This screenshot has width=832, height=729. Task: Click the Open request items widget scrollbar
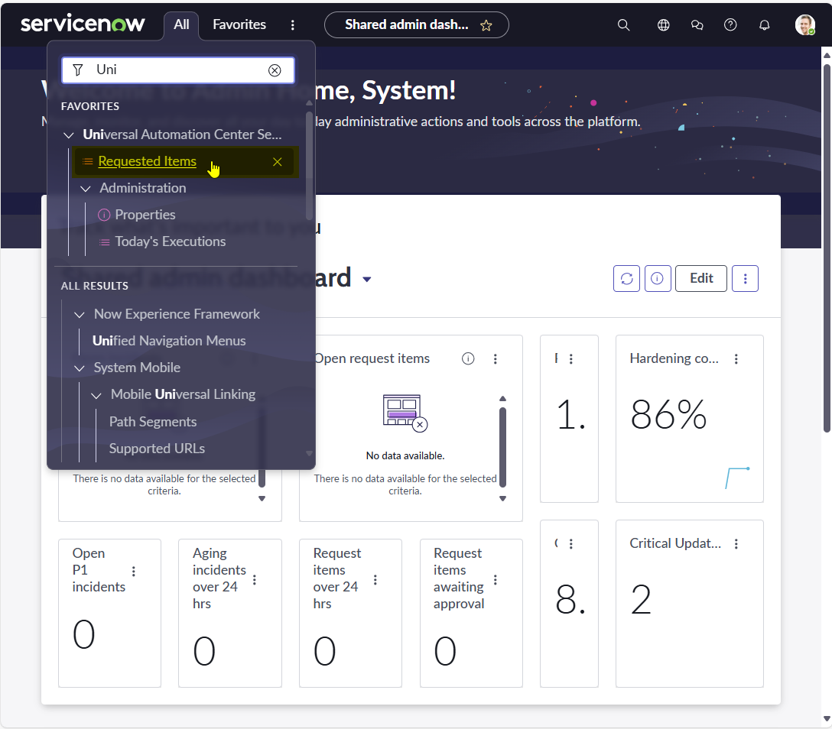(x=502, y=446)
